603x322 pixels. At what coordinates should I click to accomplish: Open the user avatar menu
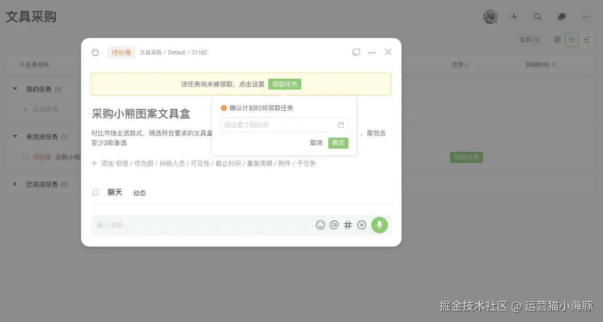tap(490, 16)
